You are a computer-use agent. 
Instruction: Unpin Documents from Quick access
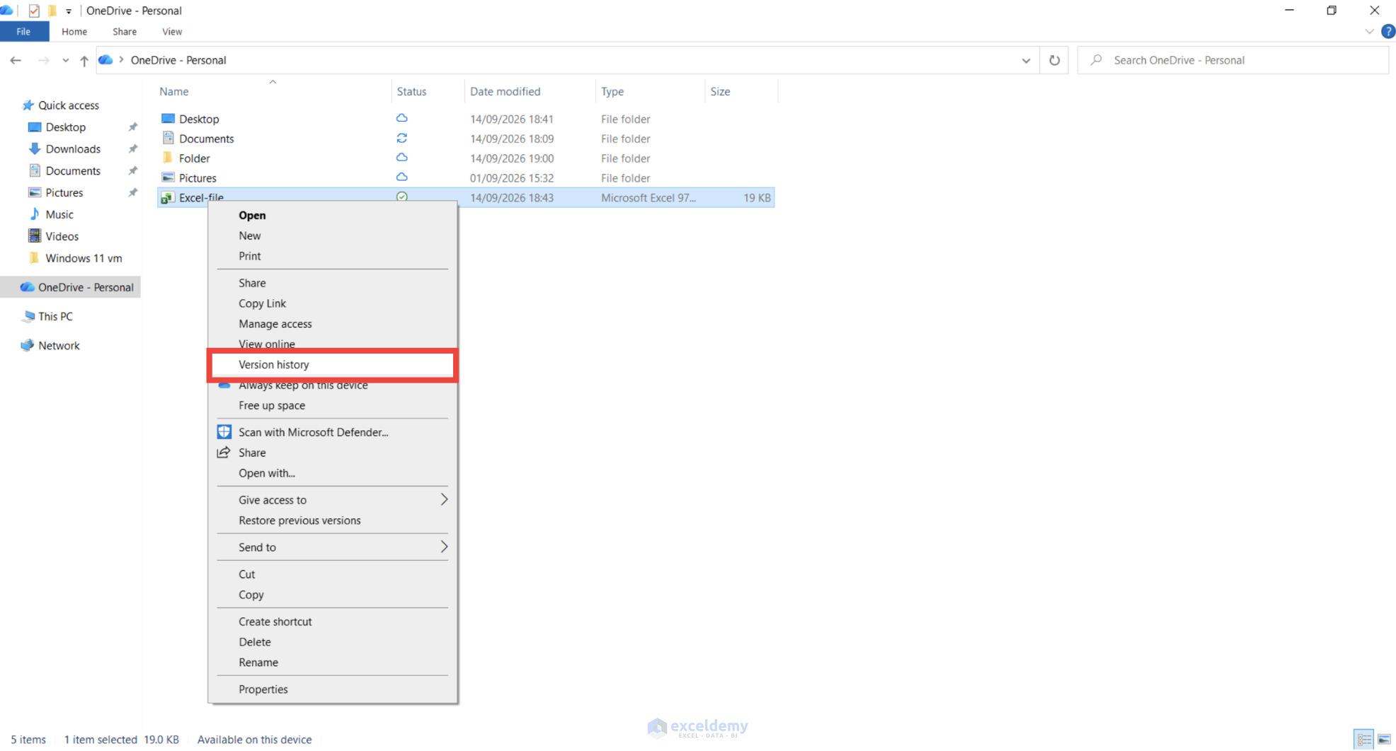pos(132,171)
